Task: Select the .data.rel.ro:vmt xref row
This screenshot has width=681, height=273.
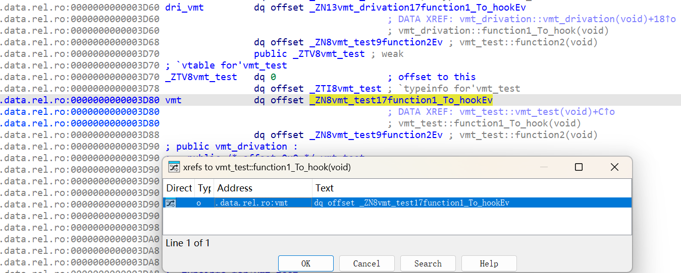Action: point(397,203)
